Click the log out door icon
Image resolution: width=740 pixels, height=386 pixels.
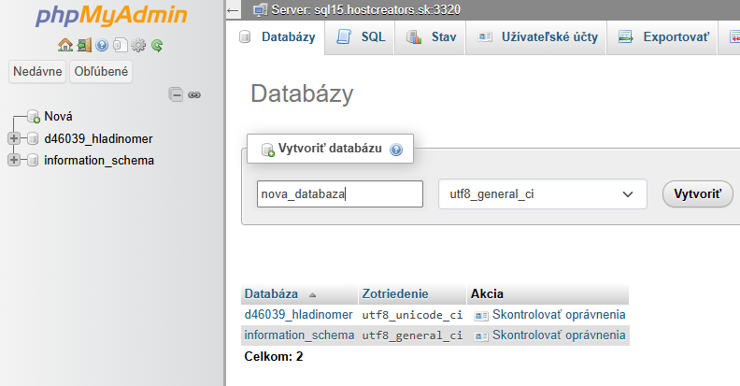coord(83,45)
